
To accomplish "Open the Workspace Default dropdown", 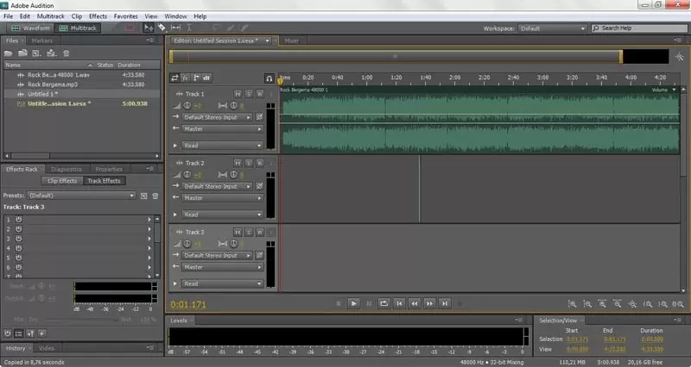I will tap(553, 28).
